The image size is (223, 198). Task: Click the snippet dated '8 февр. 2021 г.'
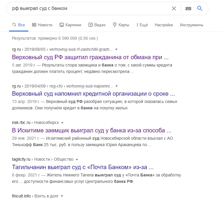click(x=96, y=178)
